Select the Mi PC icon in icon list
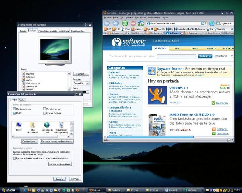The width and height of the screenshot is (242, 193). pyautogui.click(x=19, y=127)
